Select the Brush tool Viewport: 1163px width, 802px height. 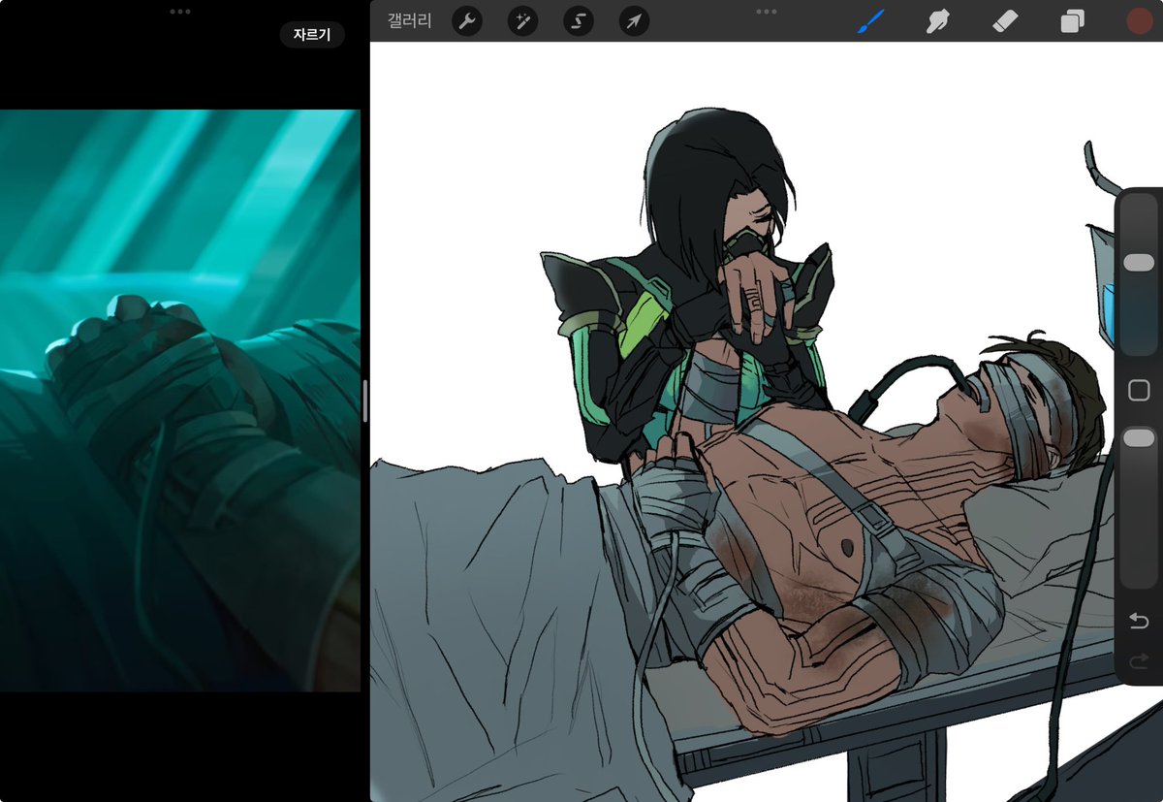click(871, 21)
